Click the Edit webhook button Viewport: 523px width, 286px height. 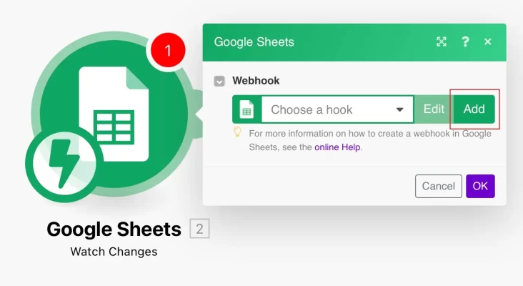(x=434, y=109)
